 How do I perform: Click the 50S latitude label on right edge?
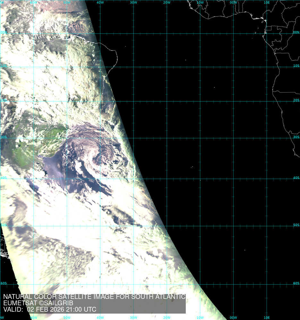(296, 225)
